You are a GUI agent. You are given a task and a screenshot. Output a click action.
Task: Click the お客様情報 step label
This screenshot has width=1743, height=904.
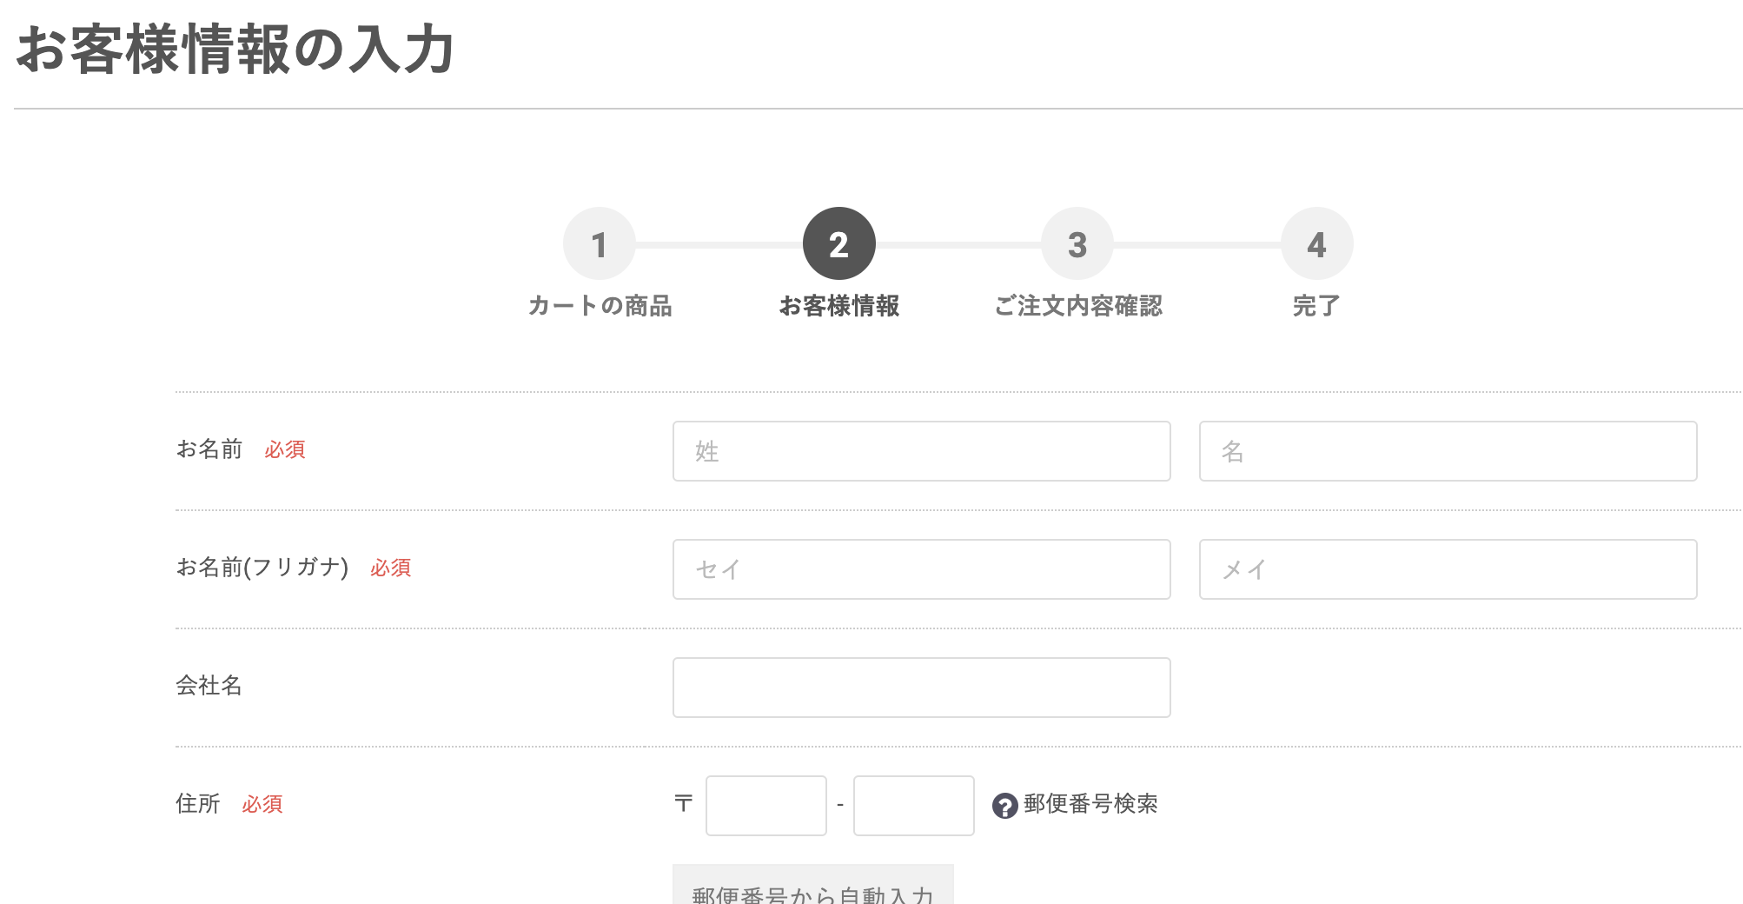point(838,306)
